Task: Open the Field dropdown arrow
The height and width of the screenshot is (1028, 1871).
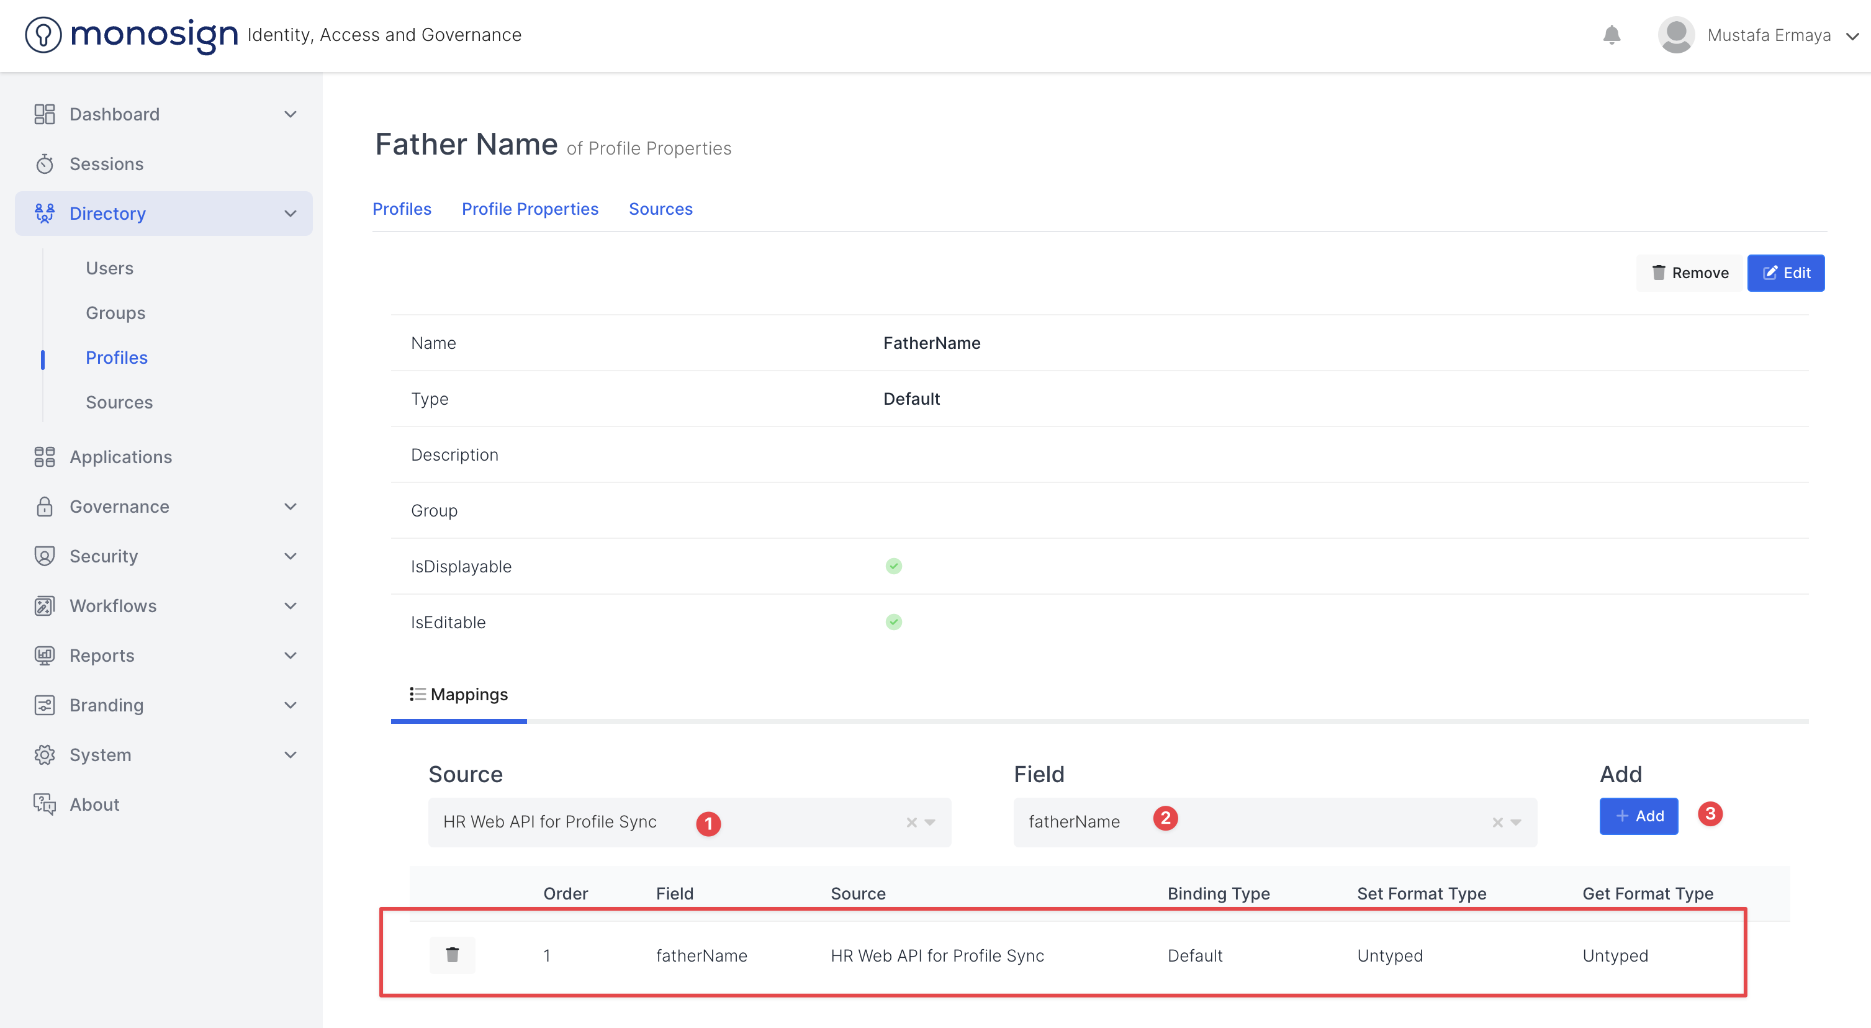Action: point(1517,823)
